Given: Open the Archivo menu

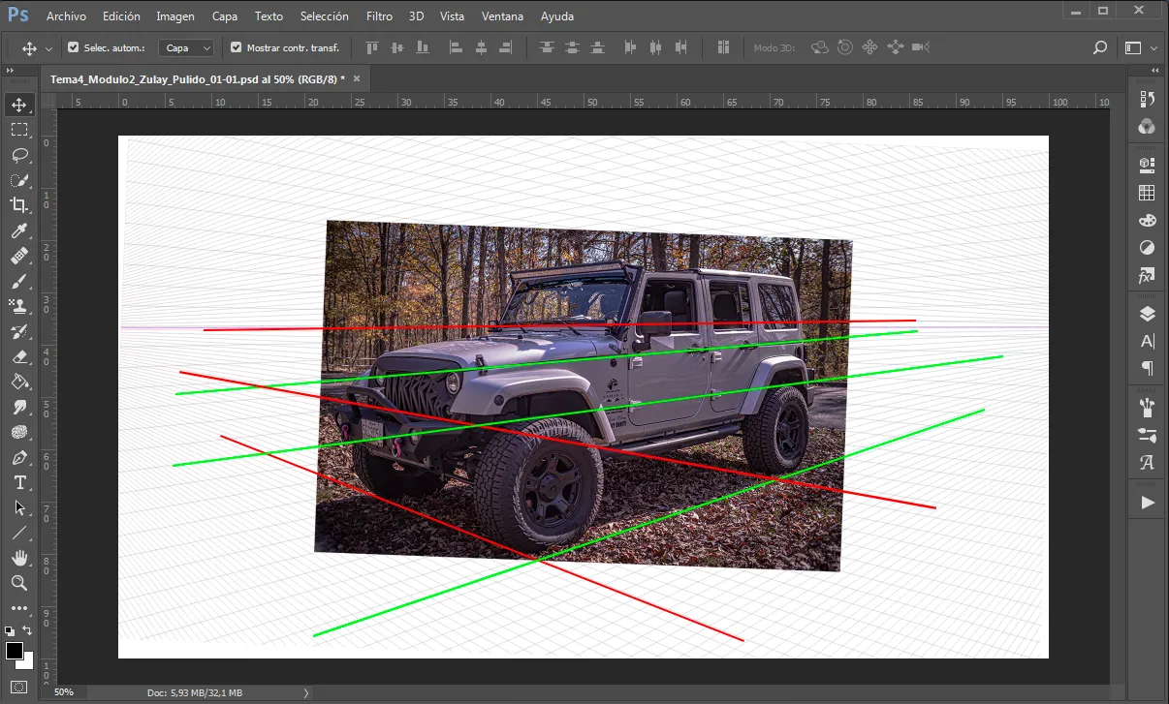Looking at the screenshot, I should click(66, 16).
